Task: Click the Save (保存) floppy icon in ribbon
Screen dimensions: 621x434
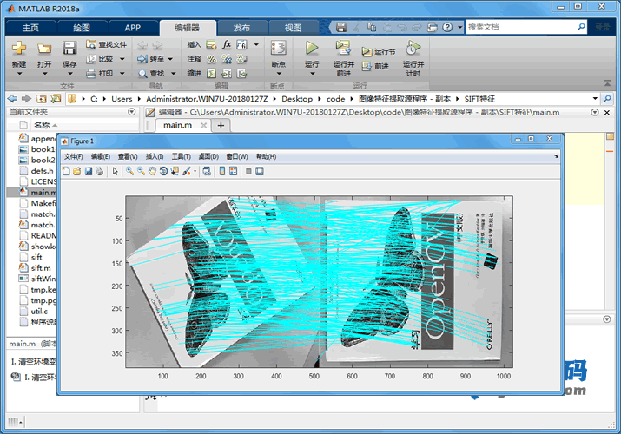Action: (x=69, y=48)
